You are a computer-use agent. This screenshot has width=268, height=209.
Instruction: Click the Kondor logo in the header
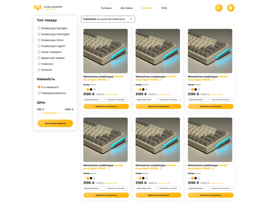click(48, 8)
